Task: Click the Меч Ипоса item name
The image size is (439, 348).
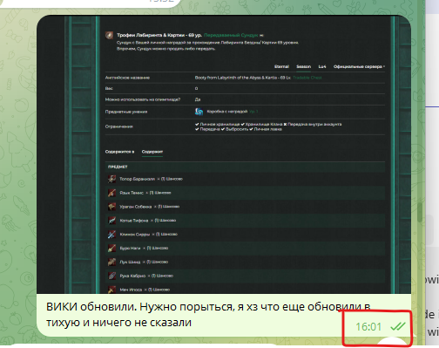Action: click(x=131, y=290)
